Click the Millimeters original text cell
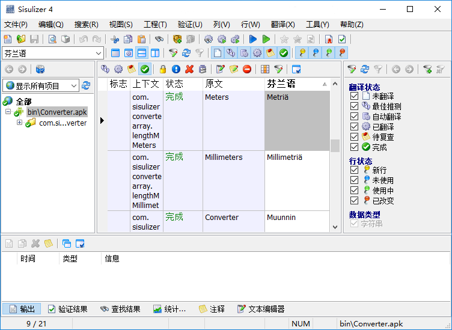The image size is (452, 330). pyautogui.click(x=233, y=181)
